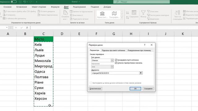Click Текст за стовпцями icon

[177, 13]
